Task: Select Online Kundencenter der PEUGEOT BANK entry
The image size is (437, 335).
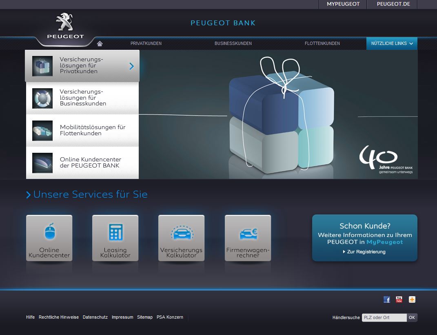Action: (x=82, y=163)
